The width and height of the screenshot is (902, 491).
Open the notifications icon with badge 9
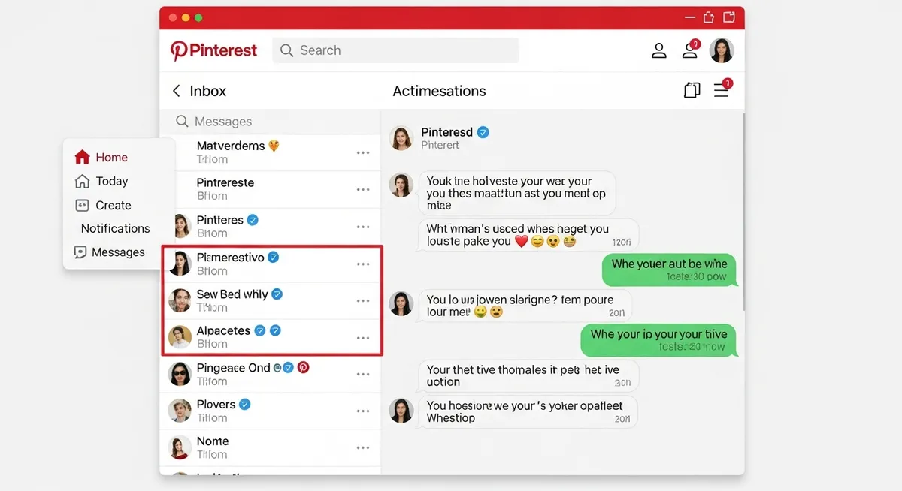[x=690, y=50]
